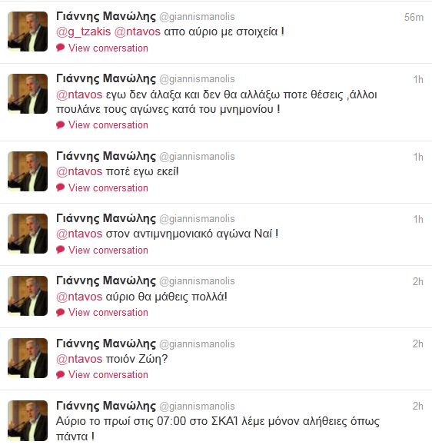Image resolution: width=432 pixels, height=448 pixels.
Task: Open the @g_tzakis mention in the first tweet
Action: pyautogui.click(x=84, y=32)
